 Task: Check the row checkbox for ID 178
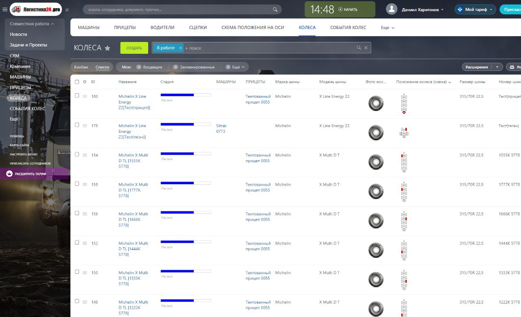point(77,125)
